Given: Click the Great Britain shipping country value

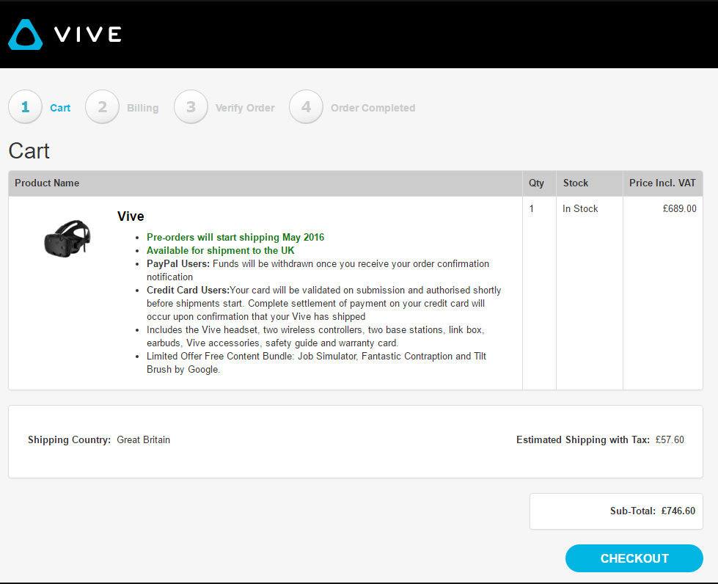Looking at the screenshot, I should [x=143, y=439].
